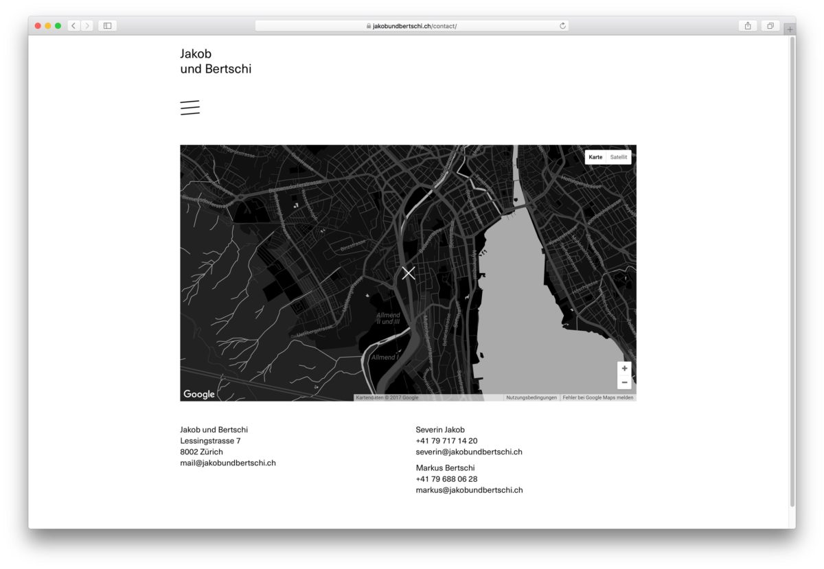
Task: Open a new tab with plus button
Action: (790, 30)
